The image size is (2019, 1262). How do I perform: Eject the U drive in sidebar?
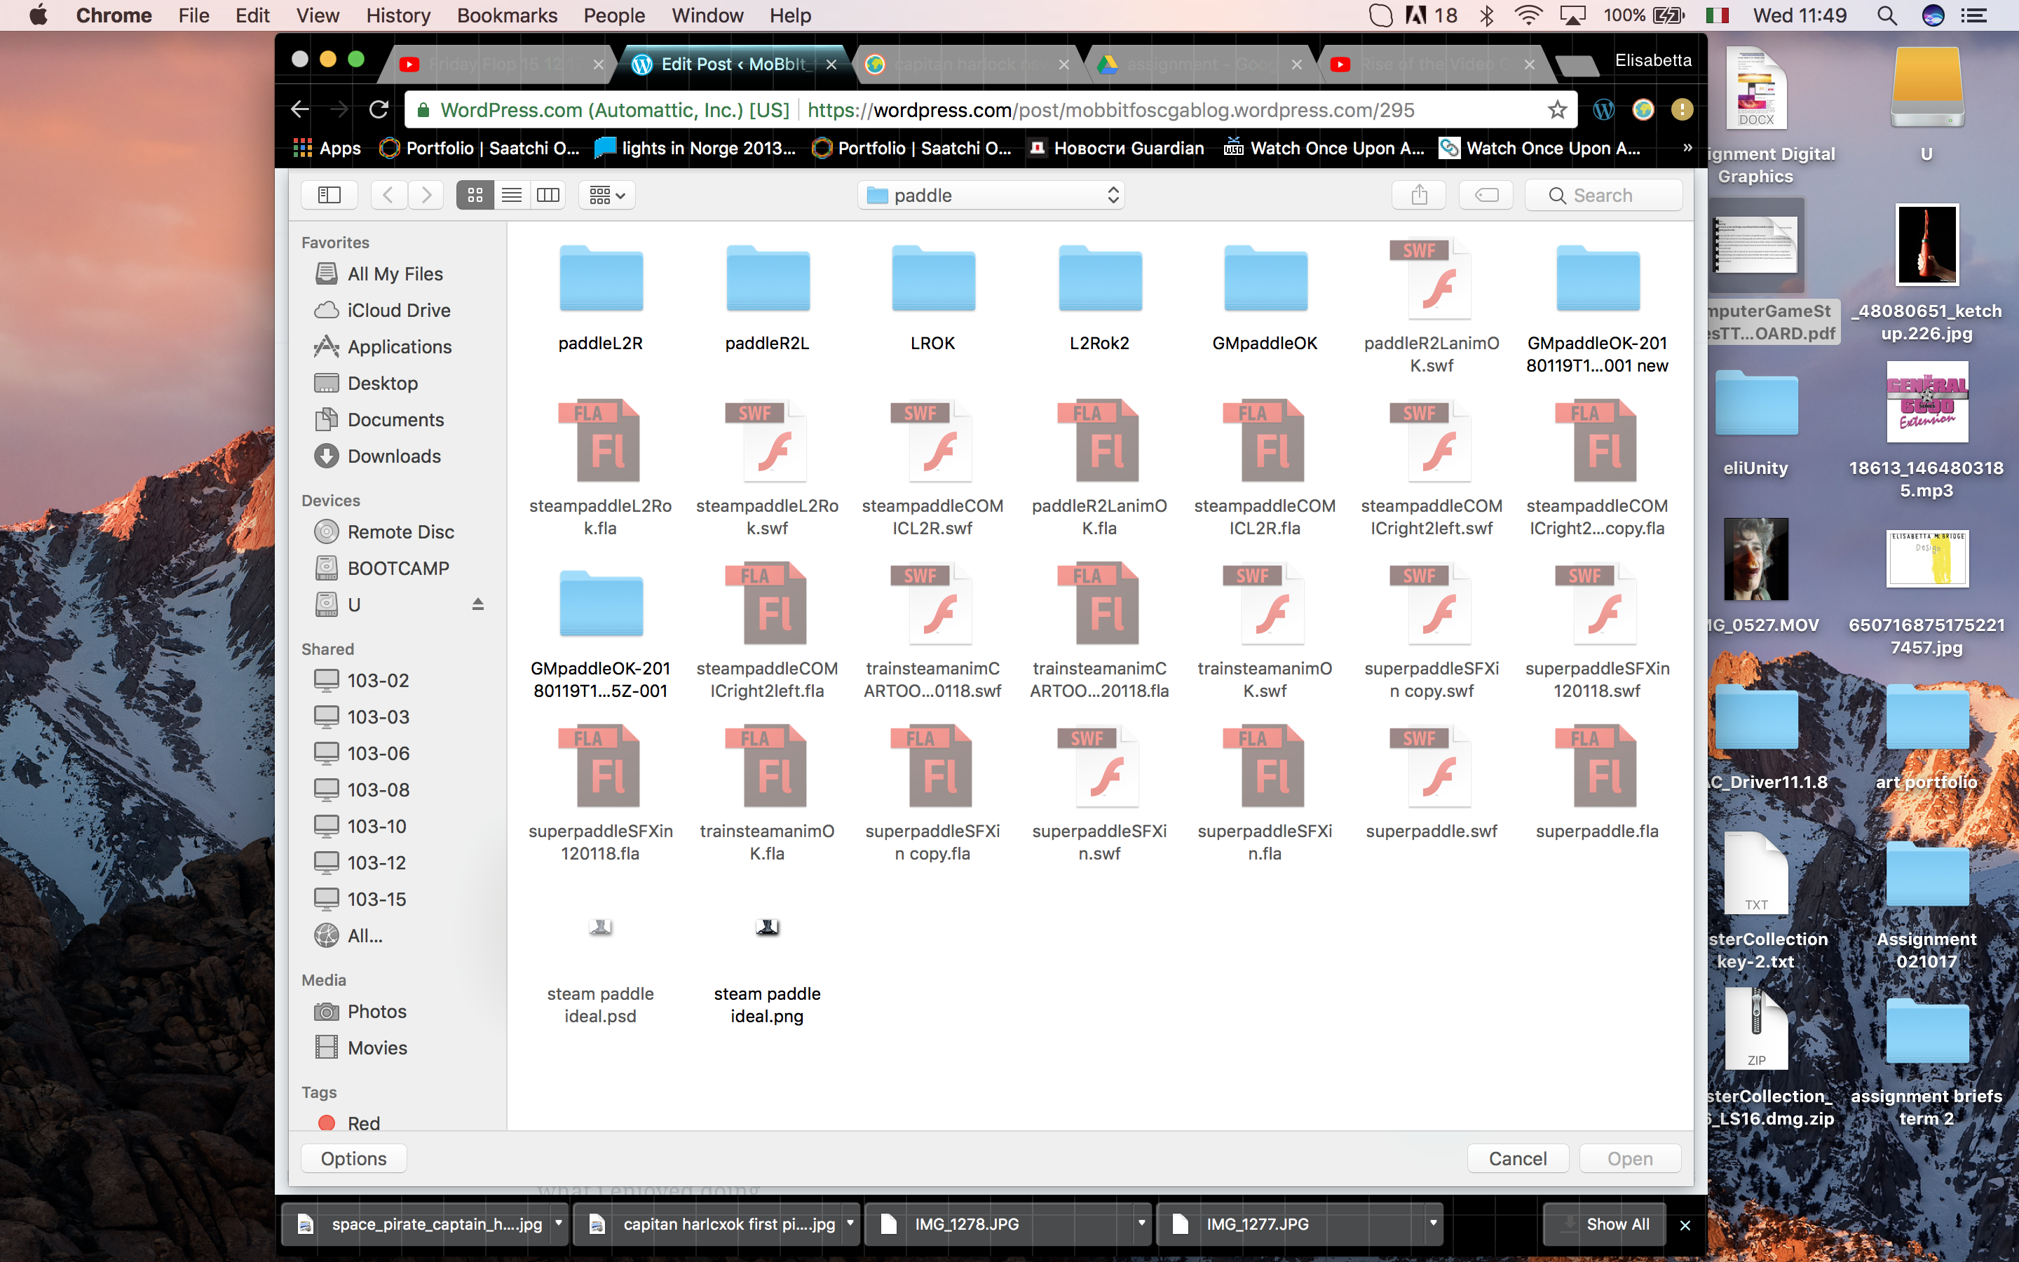478,604
